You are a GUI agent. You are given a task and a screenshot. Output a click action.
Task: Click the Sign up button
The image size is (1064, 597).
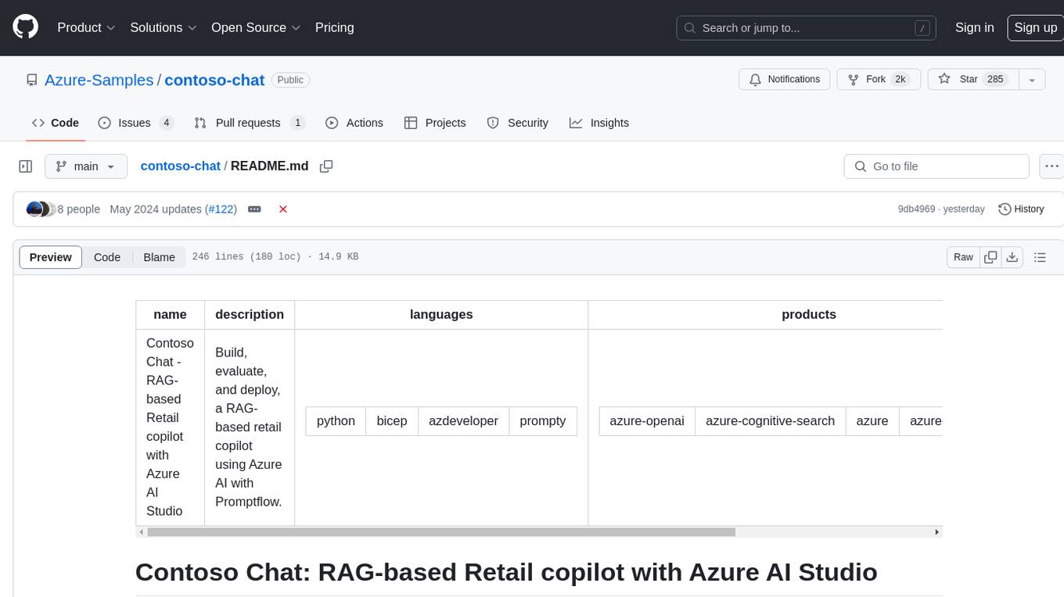[1035, 27]
